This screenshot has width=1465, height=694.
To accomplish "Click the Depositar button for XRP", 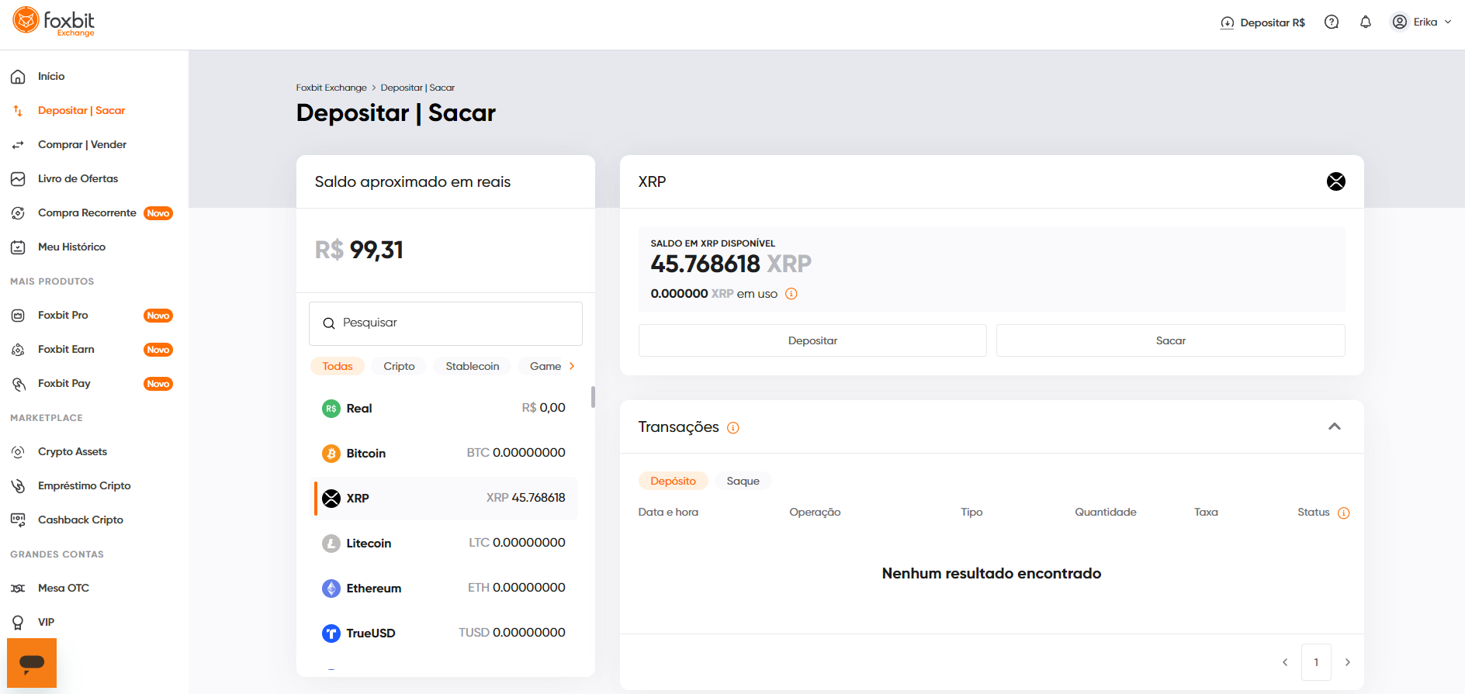I will point(812,340).
